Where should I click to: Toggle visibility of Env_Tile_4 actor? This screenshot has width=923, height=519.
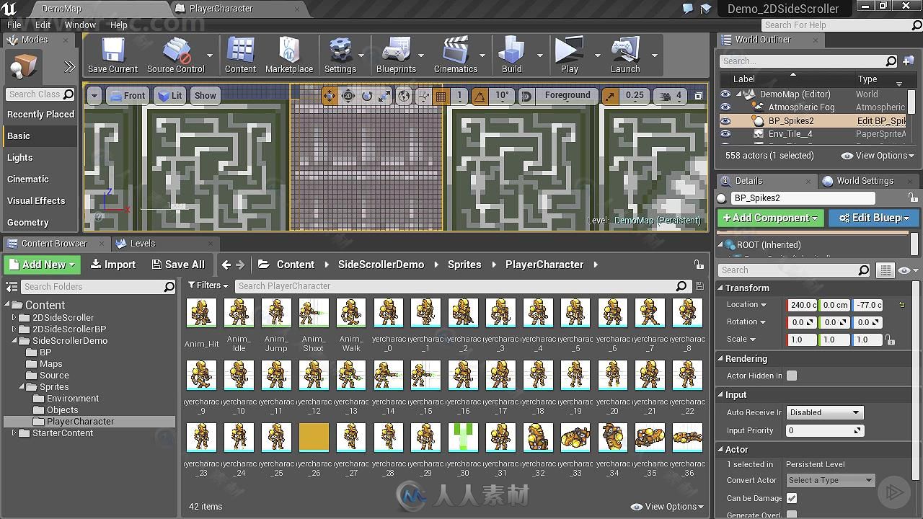[x=725, y=134]
